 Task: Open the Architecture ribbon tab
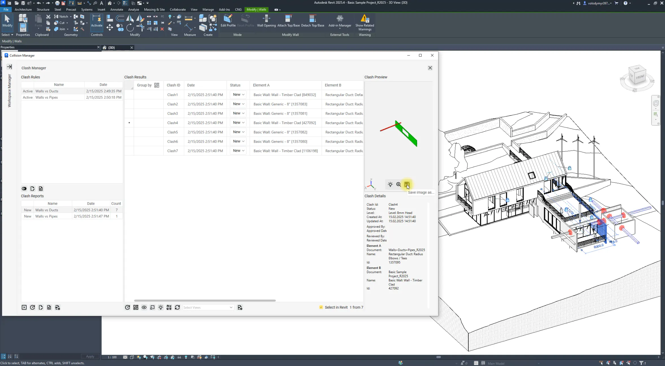pos(23,10)
